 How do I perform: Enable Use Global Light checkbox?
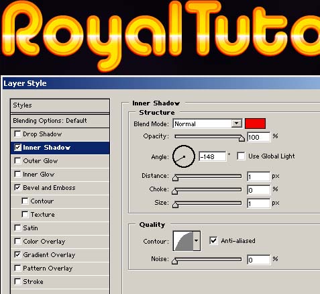[x=241, y=156]
